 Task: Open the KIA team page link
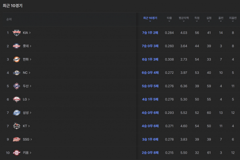pyautogui.click(x=27, y=32)
